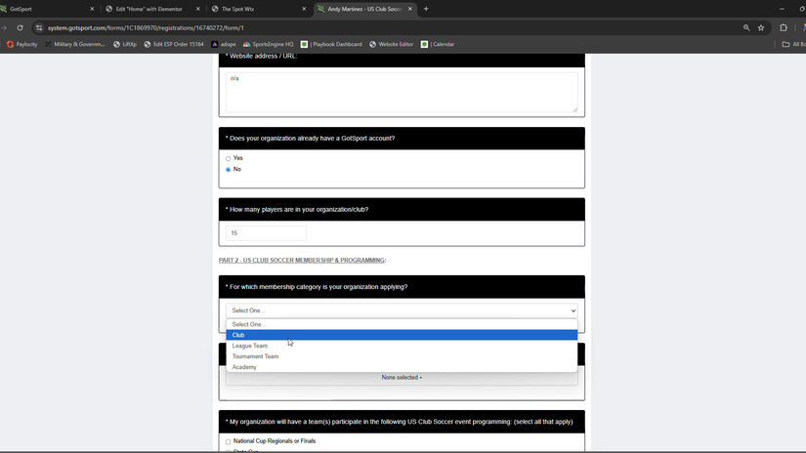Open the site information icon in address bar

click(39, 27)
